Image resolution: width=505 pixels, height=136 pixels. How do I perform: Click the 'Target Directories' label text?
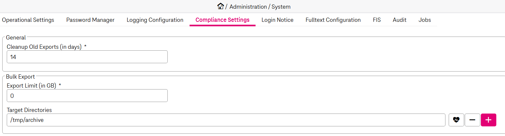coord(29,110)
